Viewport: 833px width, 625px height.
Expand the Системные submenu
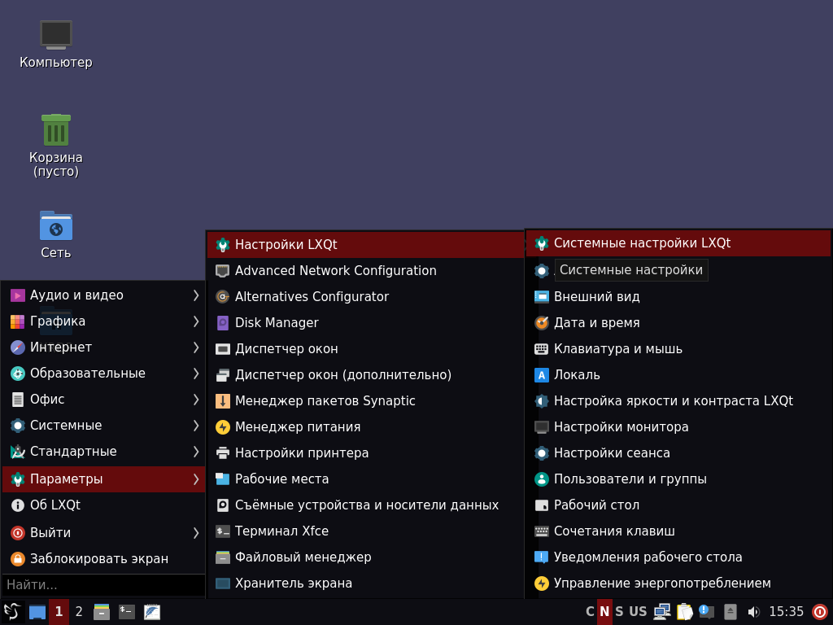pos(103,425)
